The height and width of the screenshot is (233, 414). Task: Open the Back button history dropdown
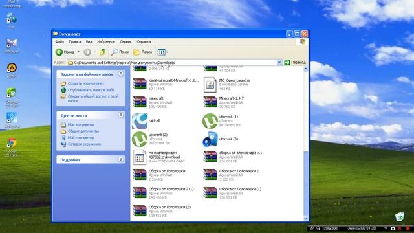tap(78, 52)
